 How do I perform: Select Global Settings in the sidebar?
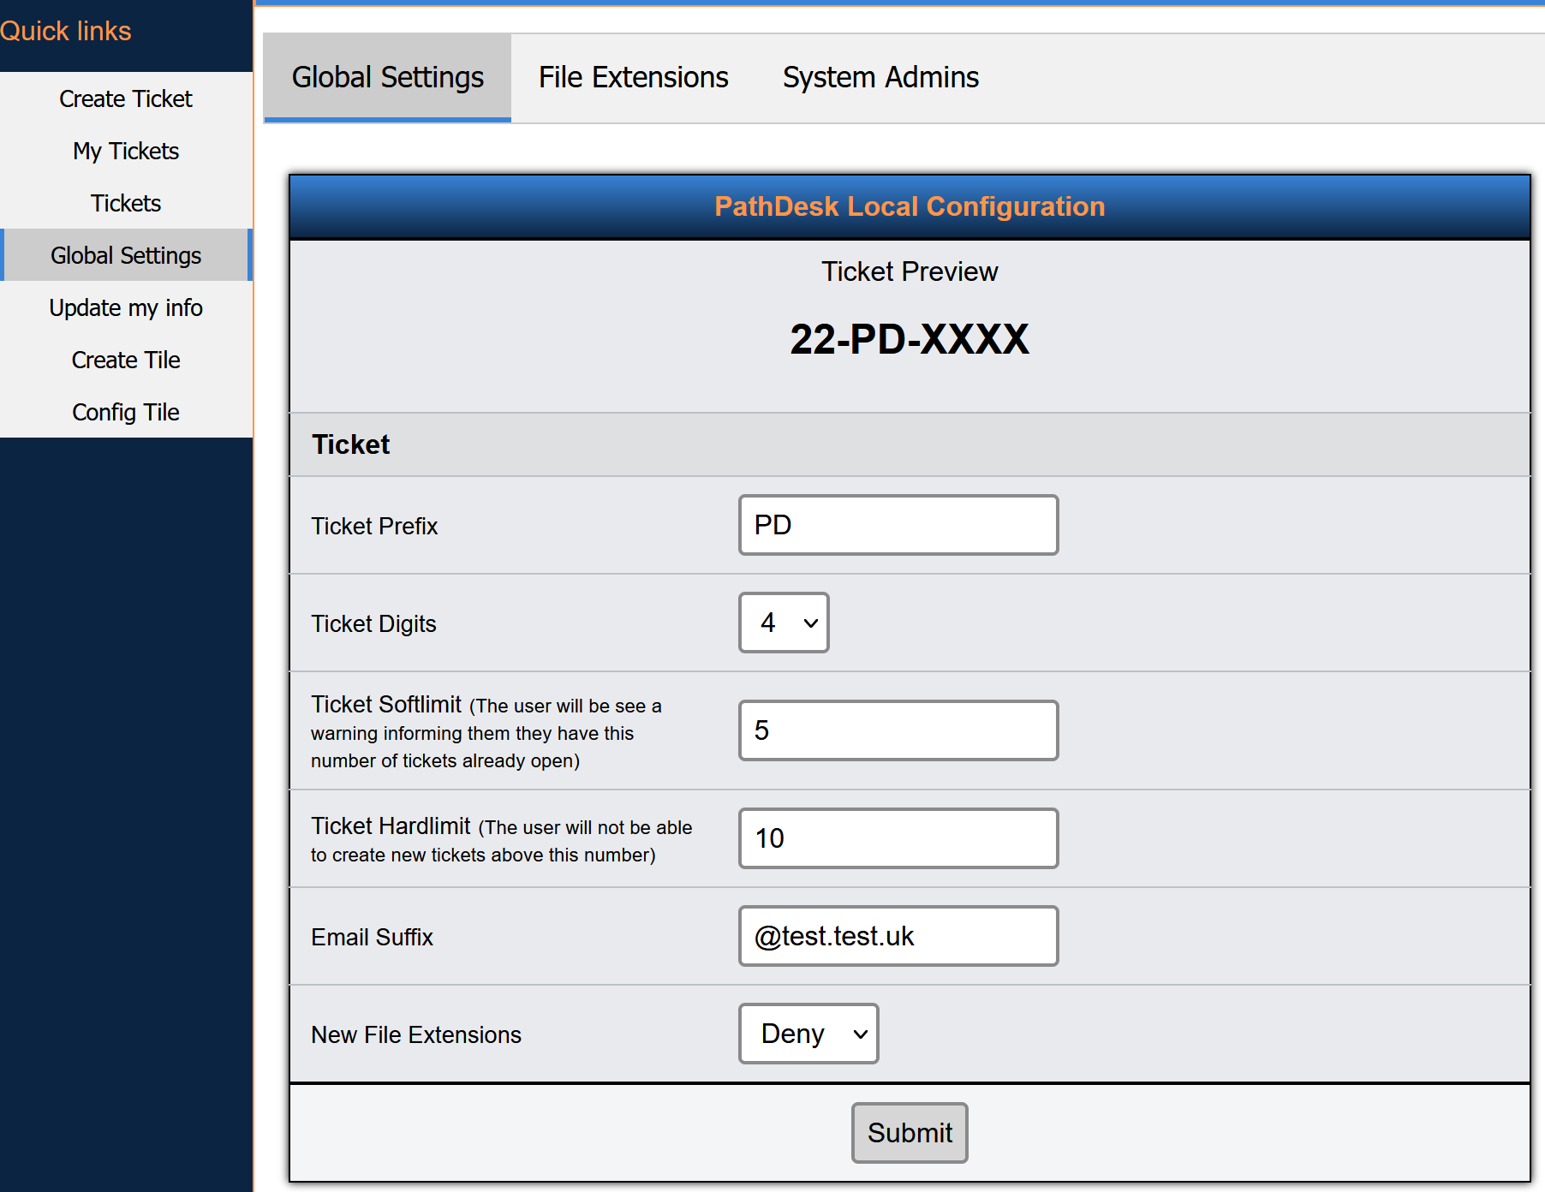coord(126,256)
